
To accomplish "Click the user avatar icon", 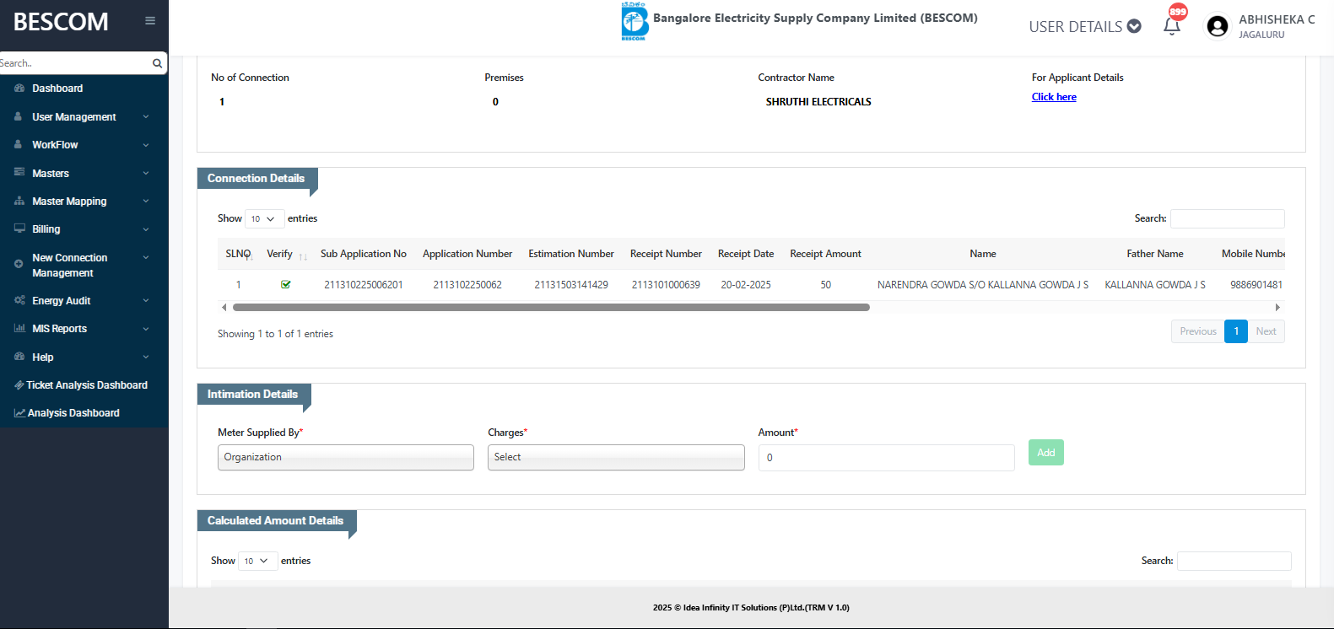I will coord(1217,27).
